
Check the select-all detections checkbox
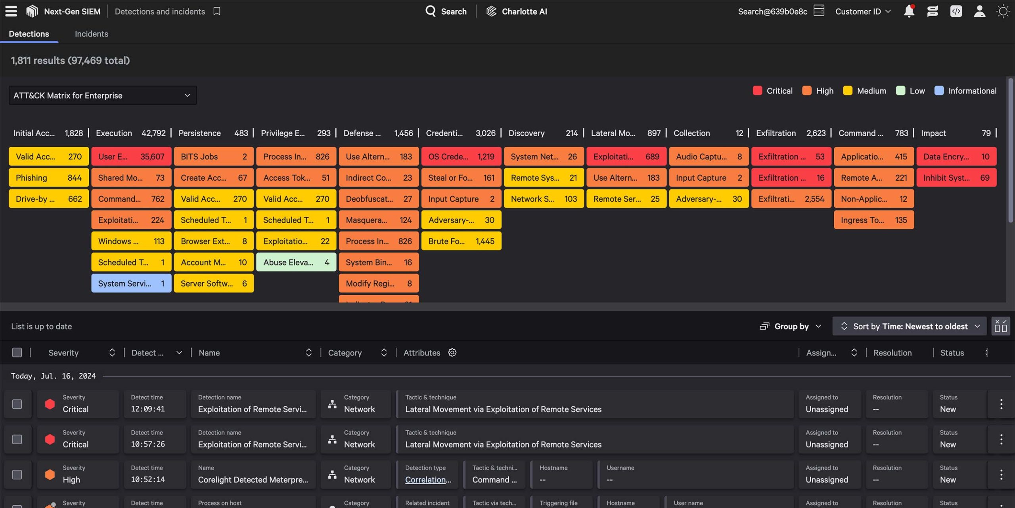[x=17, y=352]
